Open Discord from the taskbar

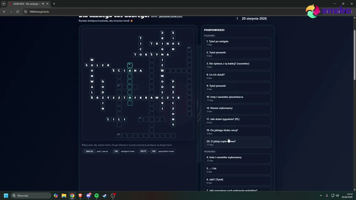(88, 196)
